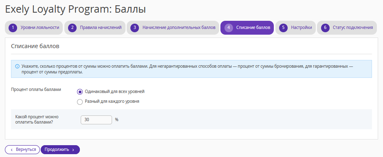The height and width of the screenshot is (157, 383).
Task: Click the Процент оплаты баллами label
Action: 36,89
